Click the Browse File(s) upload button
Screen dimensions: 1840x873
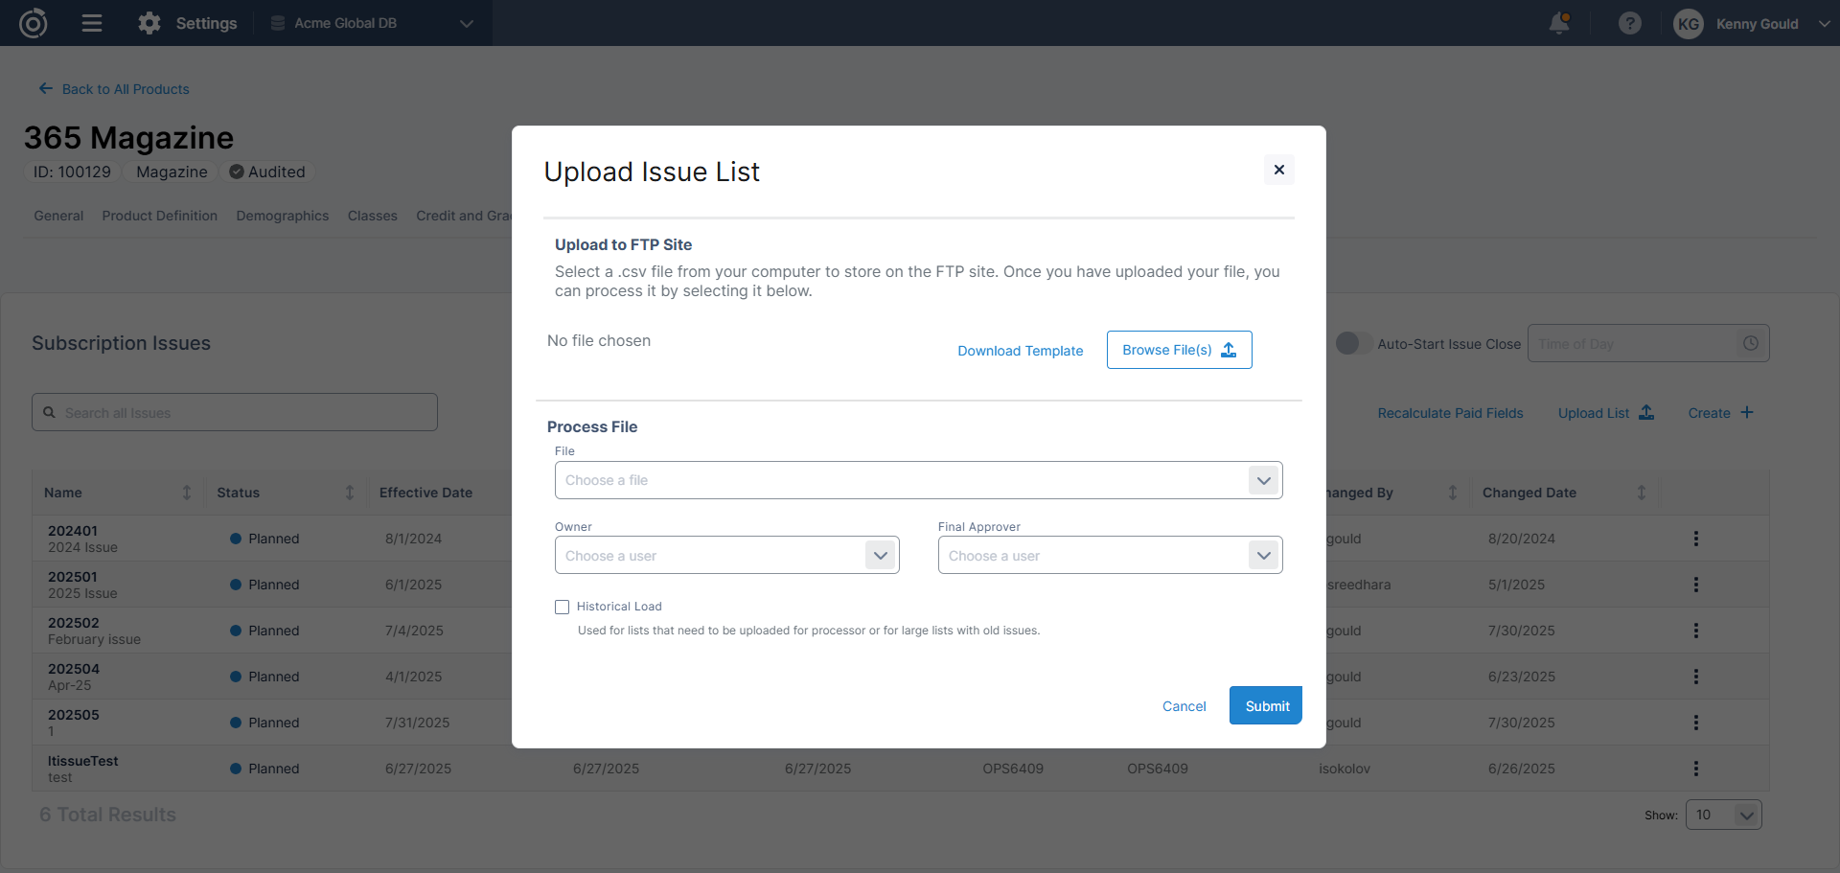click(x=1179, y=350)
